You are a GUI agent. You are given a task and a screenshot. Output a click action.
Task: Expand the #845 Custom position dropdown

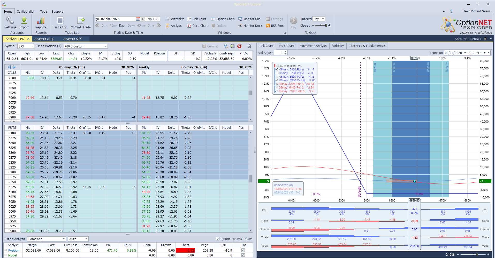pyautogui.click(x=105, y=46)
